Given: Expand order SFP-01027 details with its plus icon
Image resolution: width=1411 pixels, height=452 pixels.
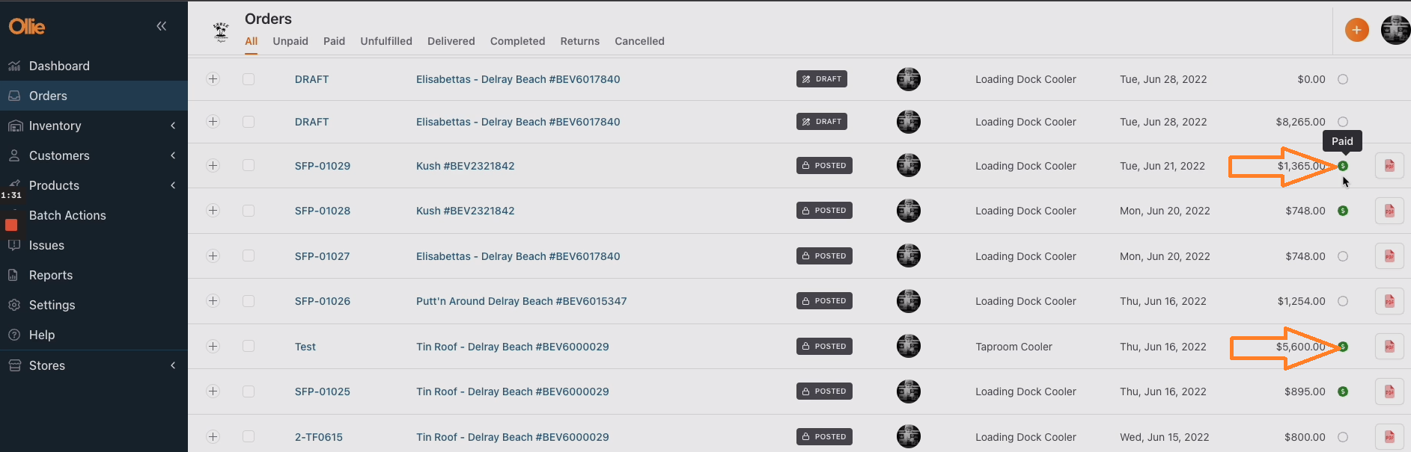Looking at the screenshot, I should point(213,256).
